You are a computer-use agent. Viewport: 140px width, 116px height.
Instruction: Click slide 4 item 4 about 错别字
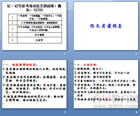coord(105,81)
